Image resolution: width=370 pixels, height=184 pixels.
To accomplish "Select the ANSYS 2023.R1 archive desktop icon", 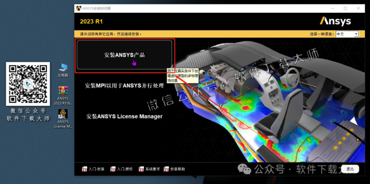I will coord(63,95).
